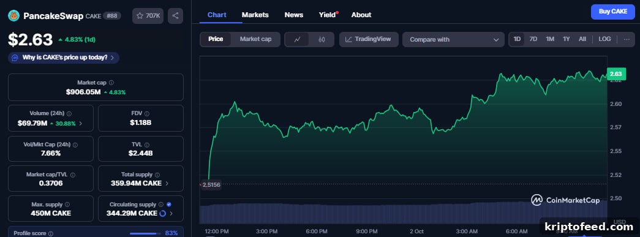Click the 2.5156 opening price label
The height and width of the screenshot is (237, 640).
pyautogui.click(x=211, y=185)
